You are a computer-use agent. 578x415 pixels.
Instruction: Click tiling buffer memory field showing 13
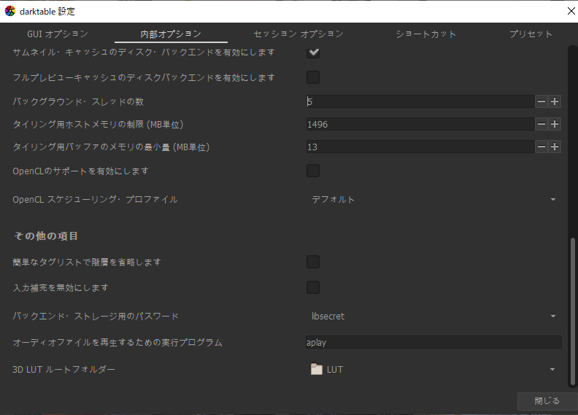click(420, 147)
